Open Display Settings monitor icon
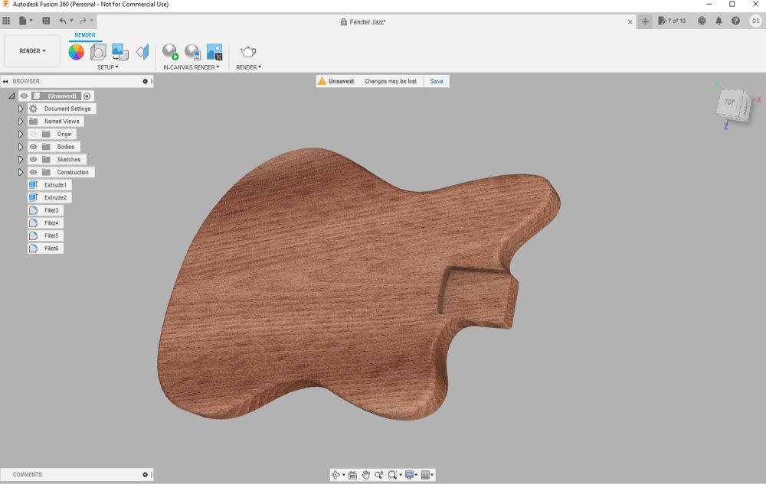The width and height of the screenshot is (766, 484). tap(411, 475)
